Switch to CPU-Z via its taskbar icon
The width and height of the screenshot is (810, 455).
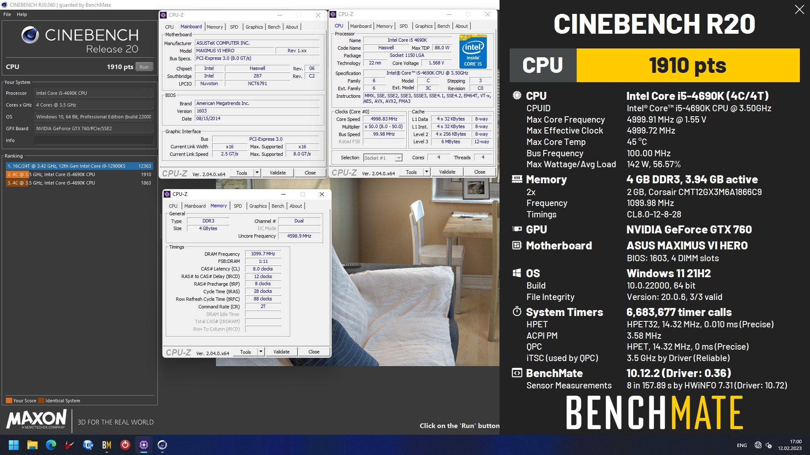pos(144,445)
